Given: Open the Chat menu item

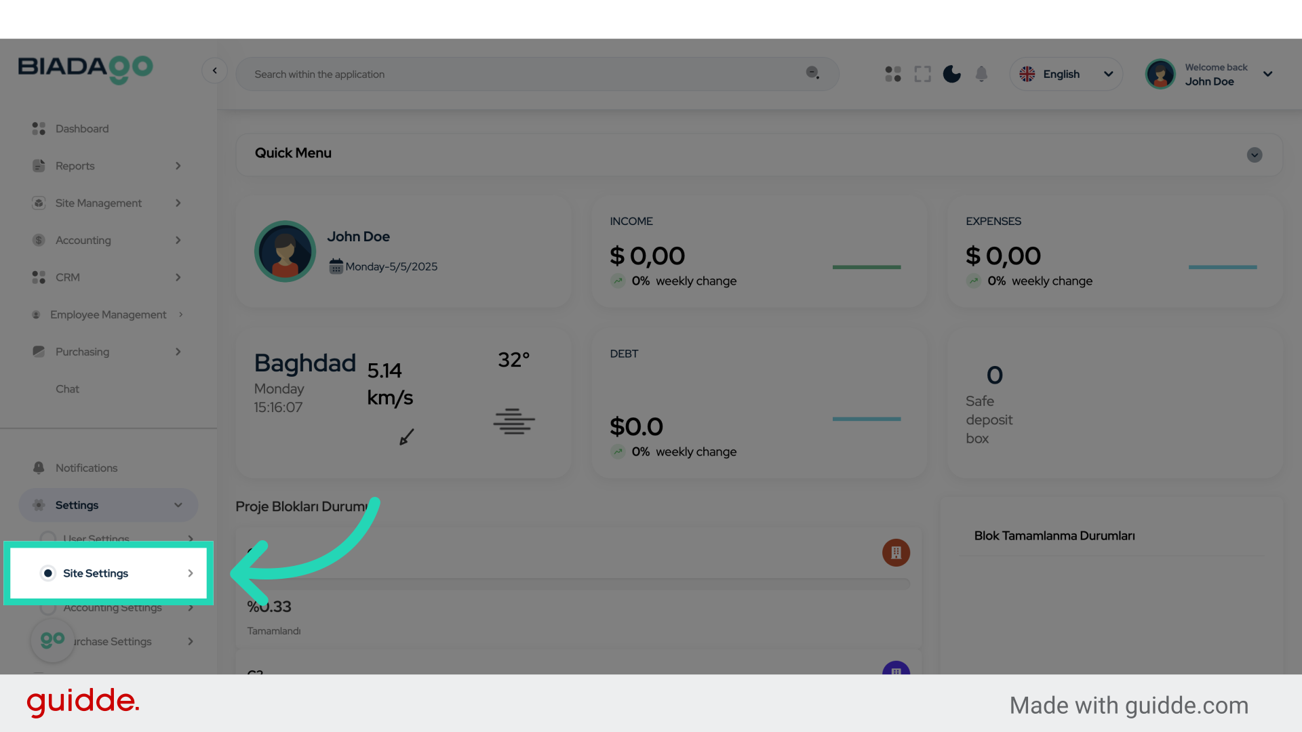Looking at the screenshot, I should click(67, 389).
